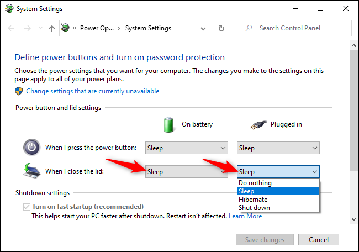The image size is (359, 252).
Task: Toggle Turn on fast startup checkbox
Action: coord(27,207)
